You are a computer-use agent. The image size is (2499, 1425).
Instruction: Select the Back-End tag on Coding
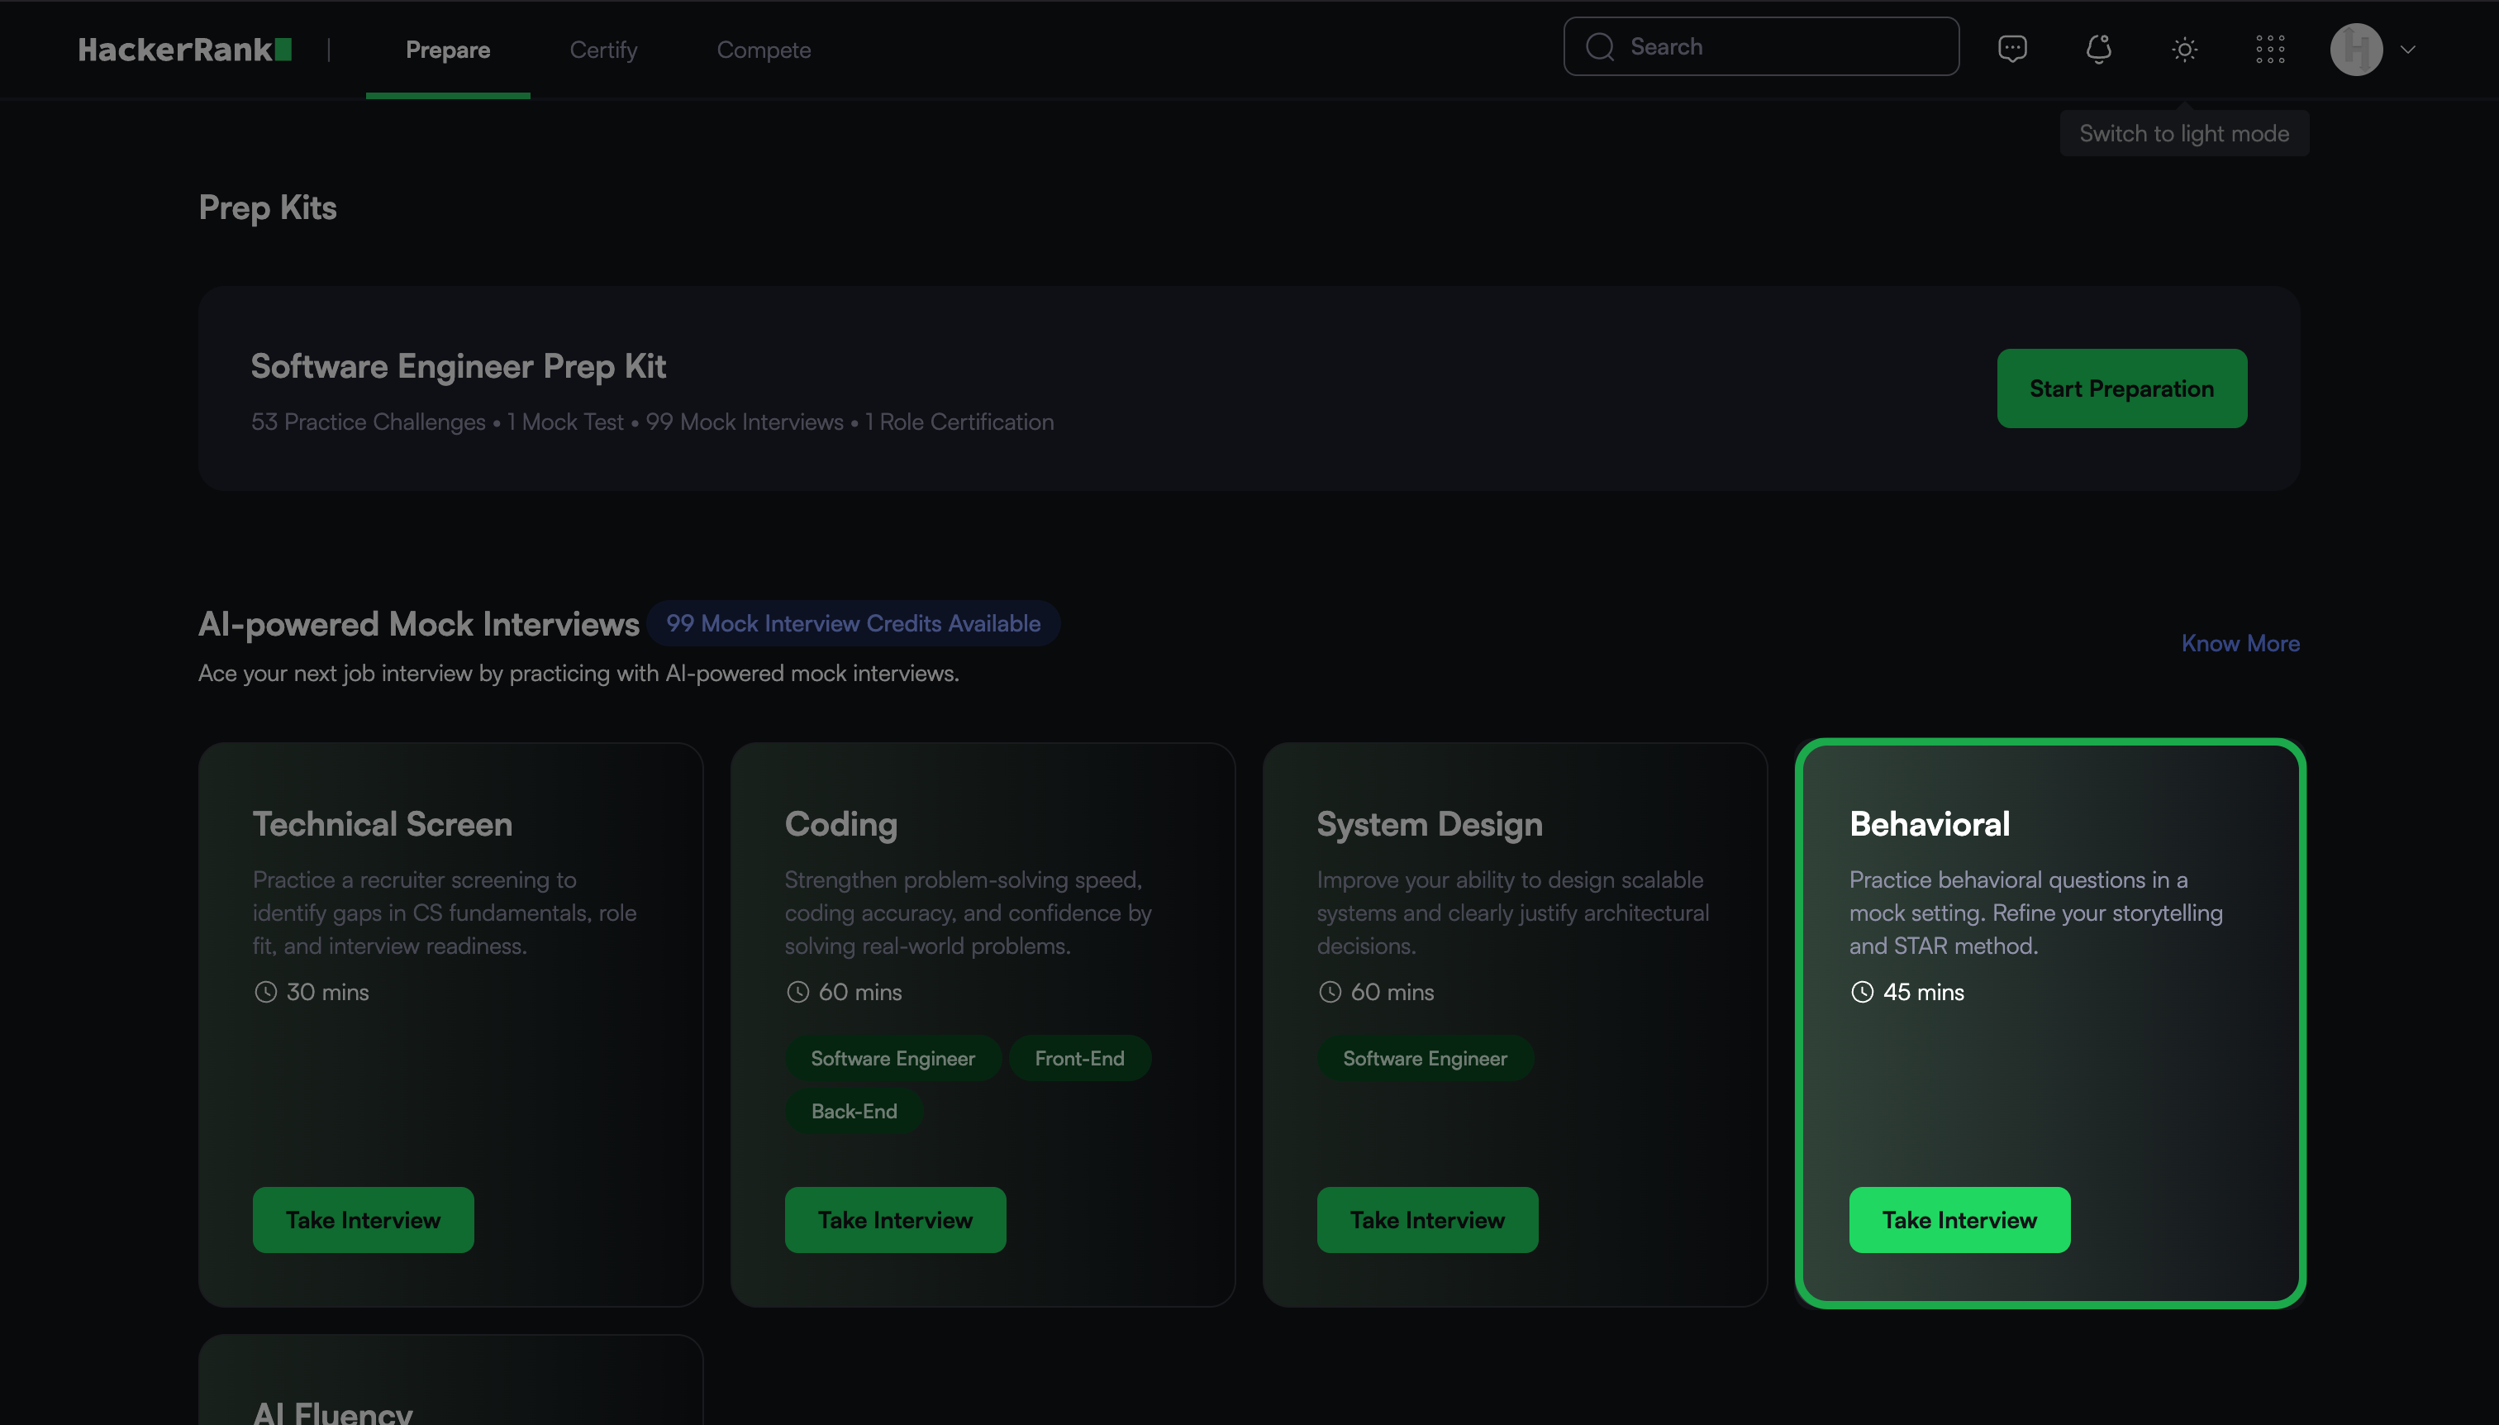pos(853,1111)
